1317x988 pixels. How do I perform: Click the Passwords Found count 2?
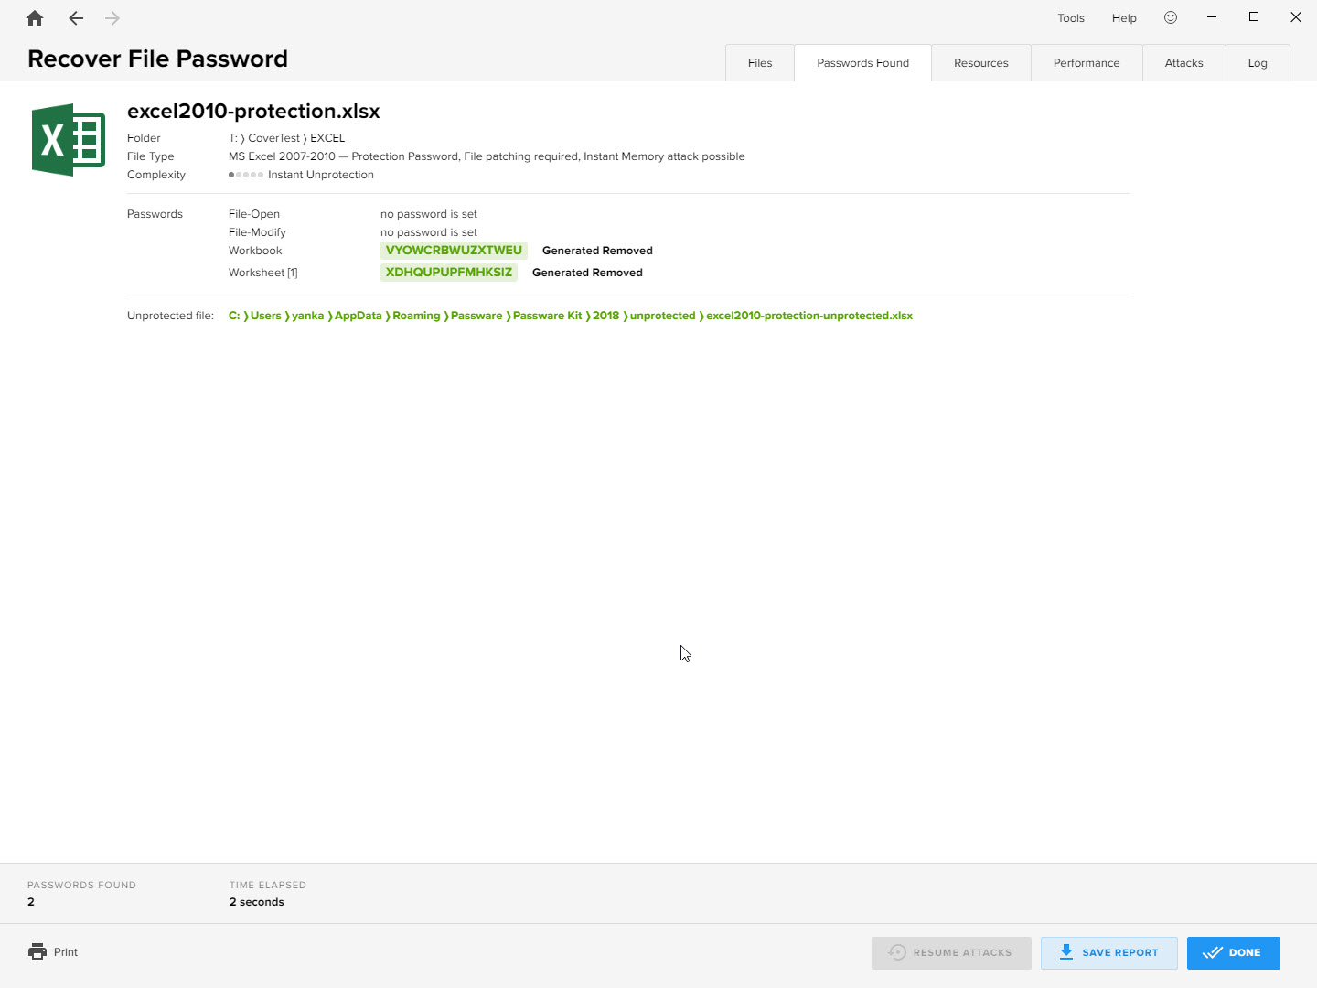(x=31, y=902)
